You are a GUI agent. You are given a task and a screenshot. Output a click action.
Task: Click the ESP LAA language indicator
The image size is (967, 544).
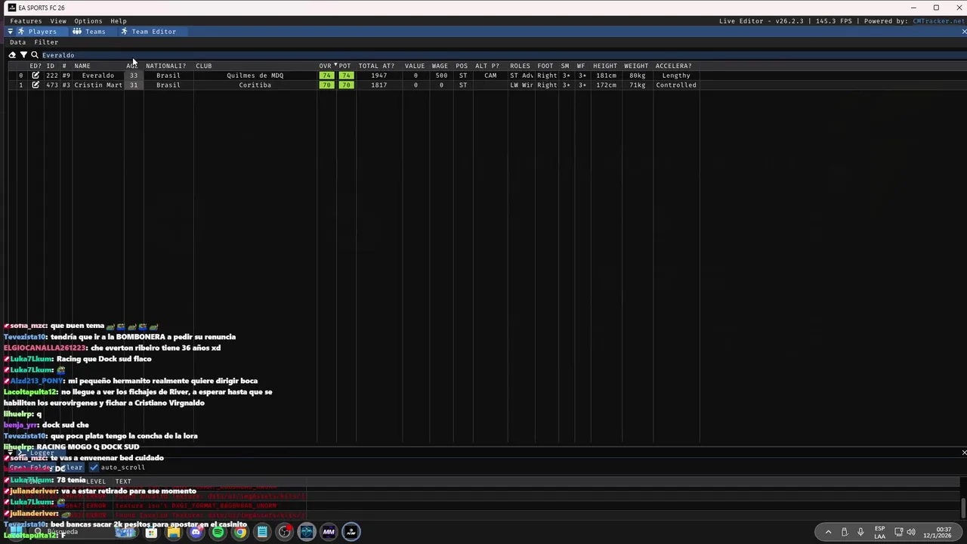point(880,532)
